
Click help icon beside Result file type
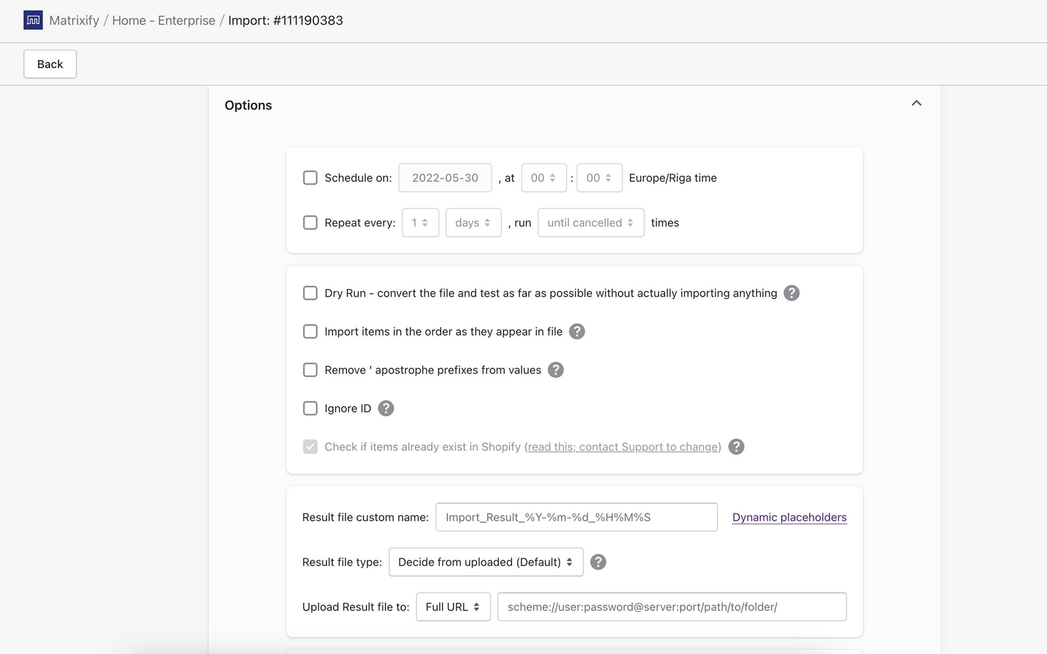coord(598,562)
